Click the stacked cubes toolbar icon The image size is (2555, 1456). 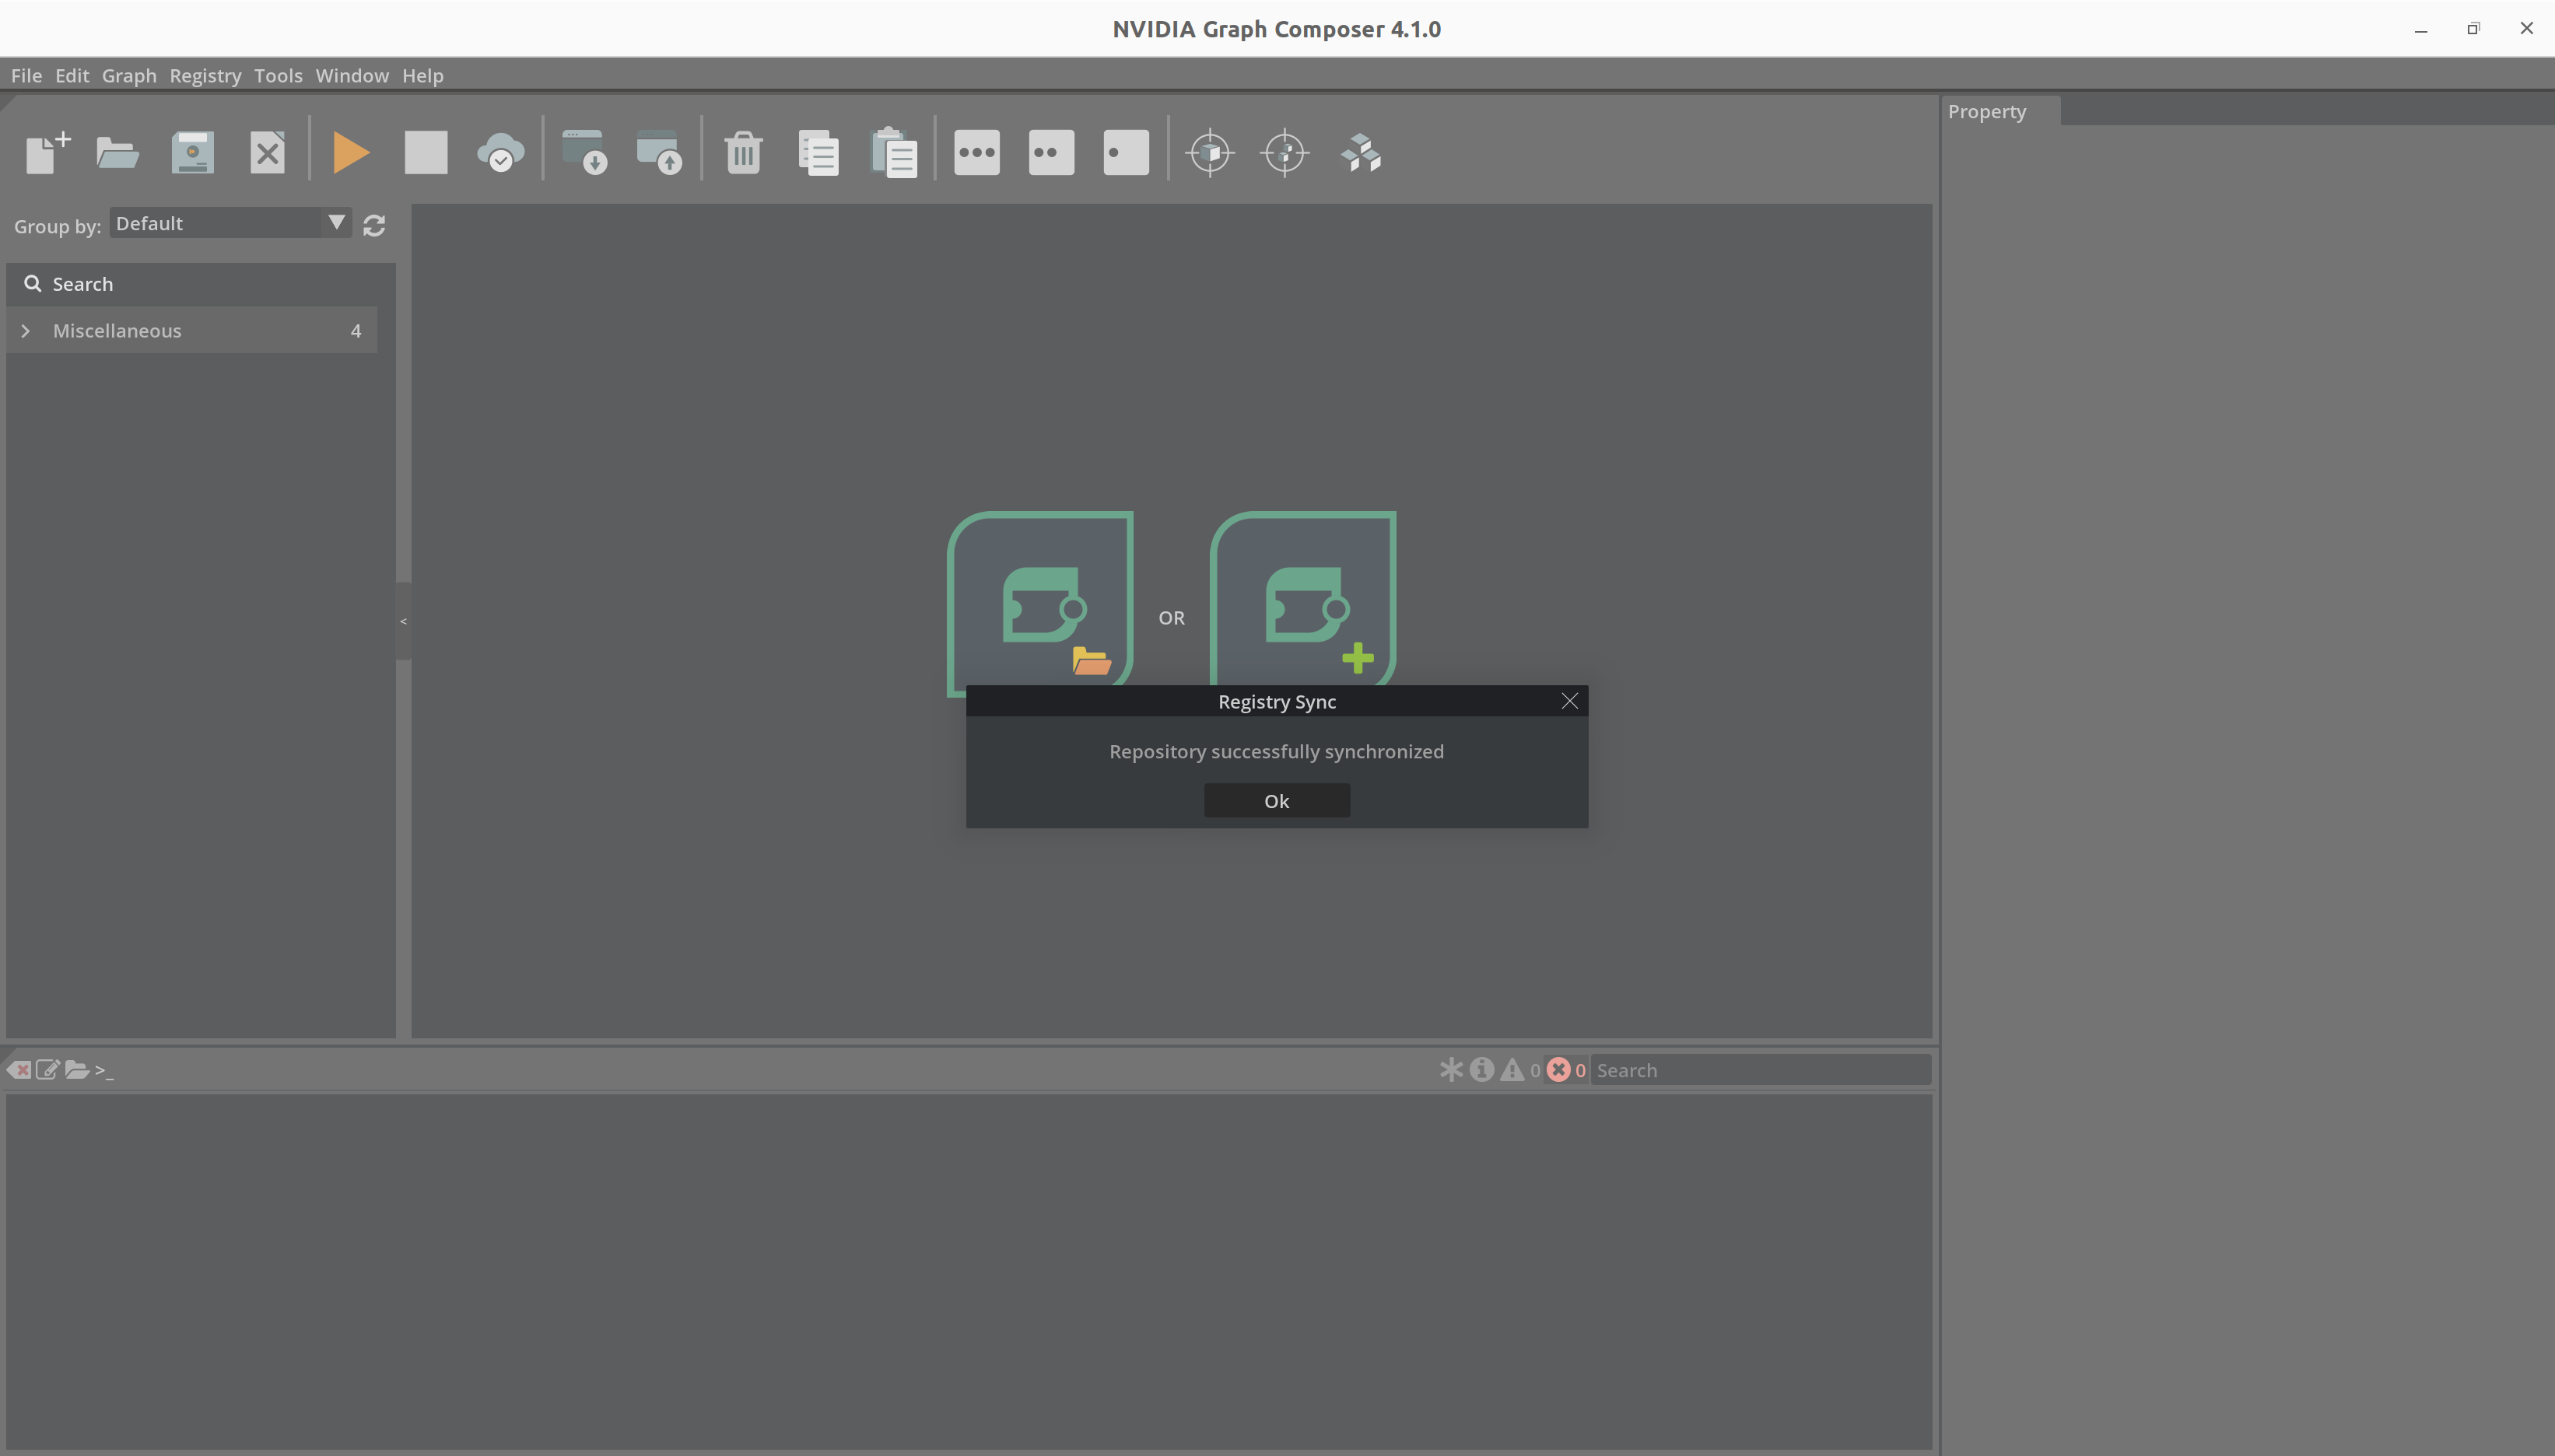pos(1361,152)
